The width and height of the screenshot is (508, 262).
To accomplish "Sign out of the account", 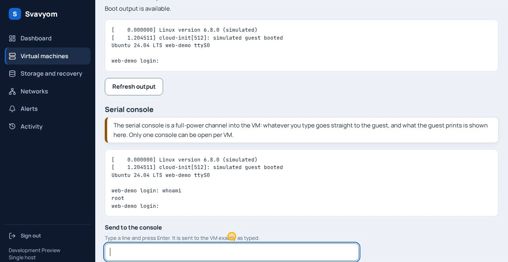I will pyautogui.click(x=48, y=236).
